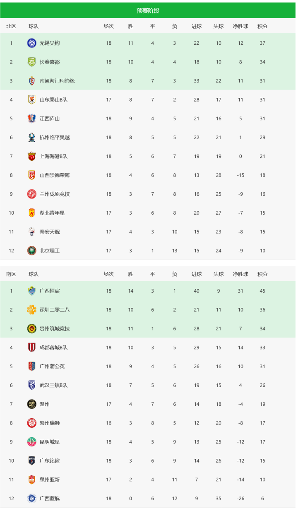This screenshot has height=509, width=298.
Task: Click the 深圳二零二八 yellow logo
Action: [32, 310]
